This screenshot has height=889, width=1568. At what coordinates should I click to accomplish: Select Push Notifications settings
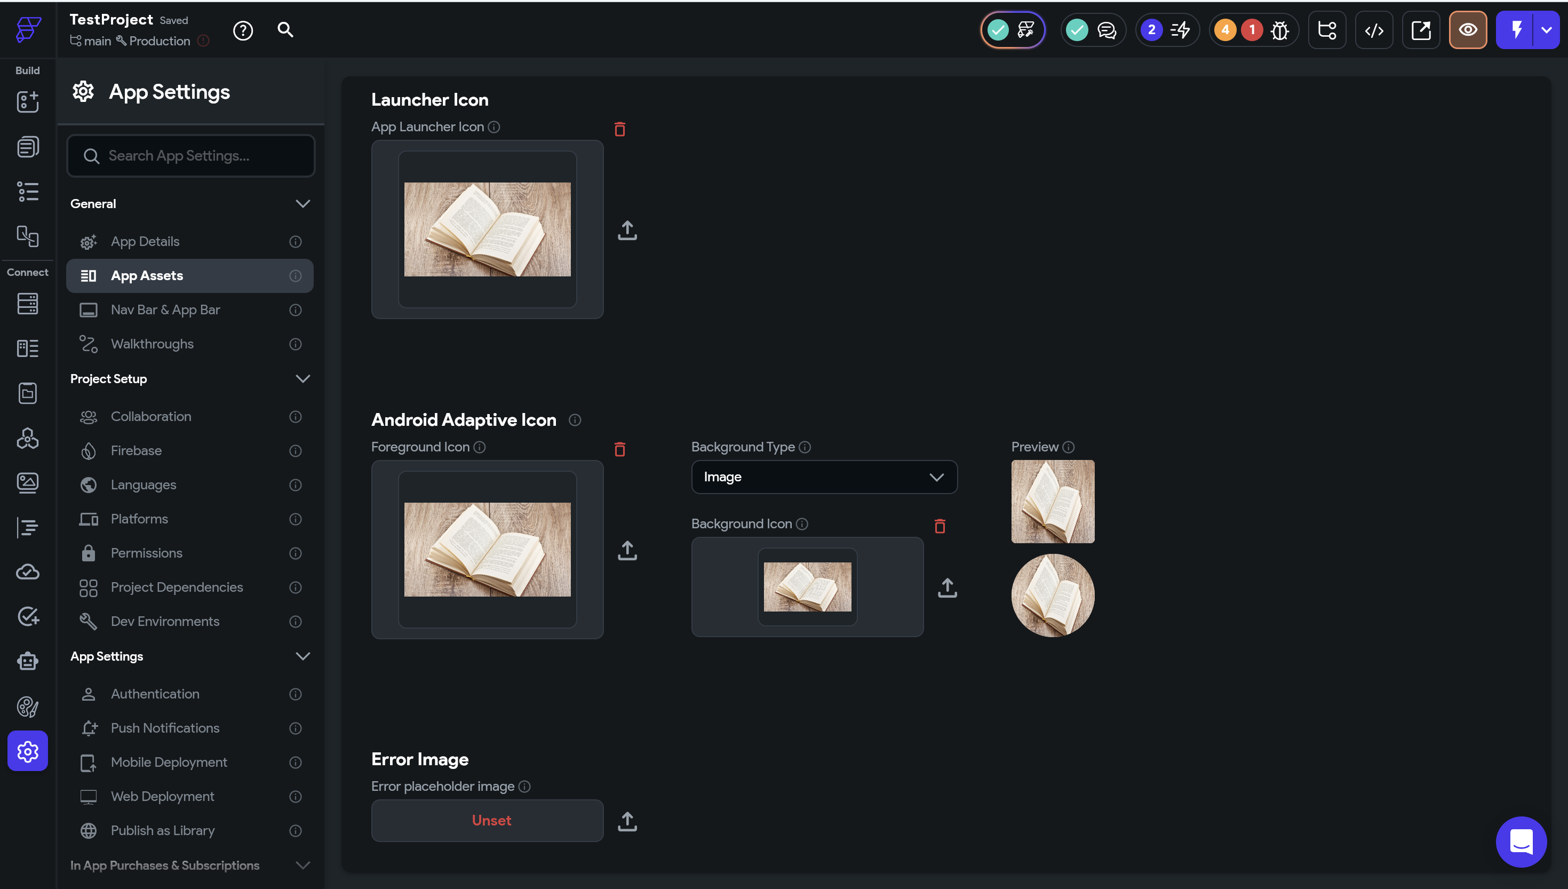tap(165, 728)
